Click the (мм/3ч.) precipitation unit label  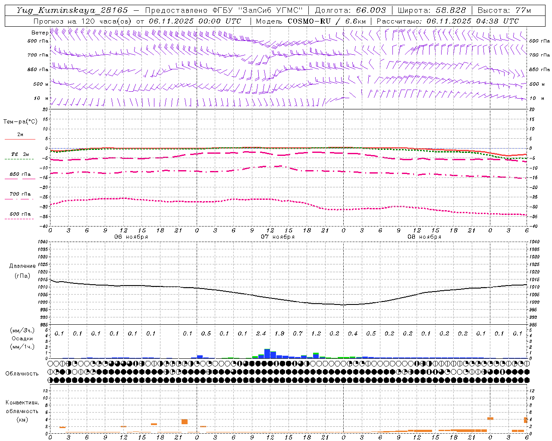click(22, 330)
